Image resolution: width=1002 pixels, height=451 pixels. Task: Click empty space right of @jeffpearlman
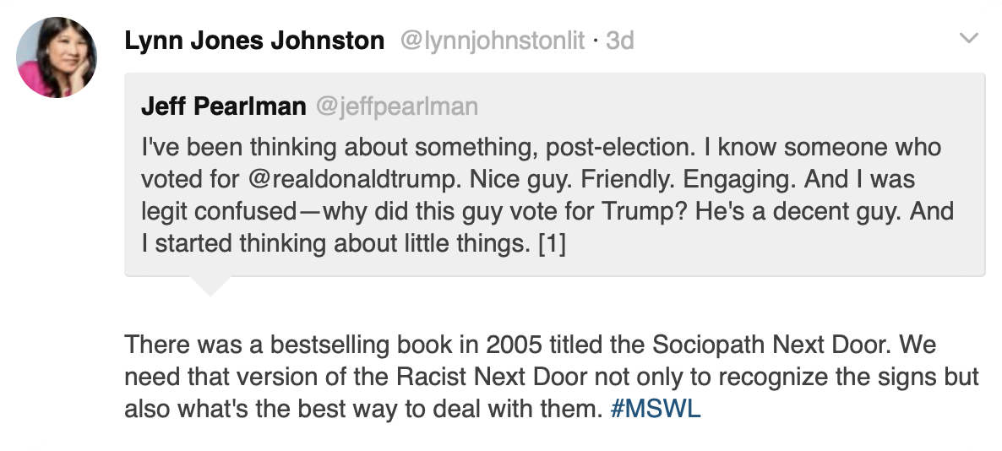tap(718, 106)
